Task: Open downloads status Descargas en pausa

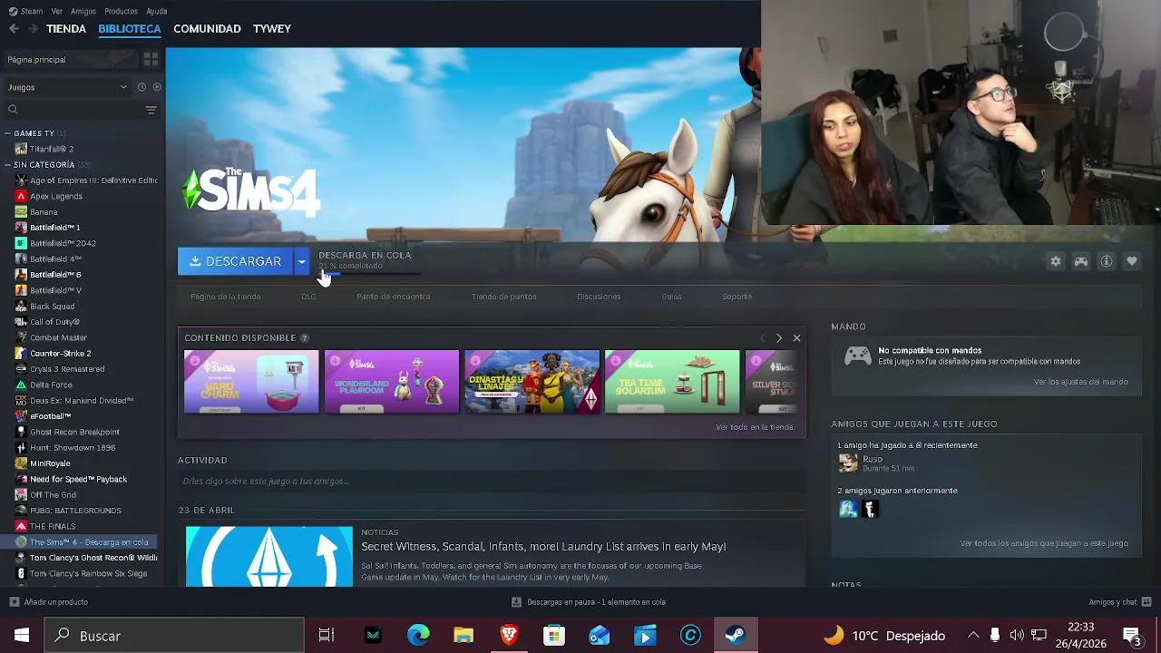Action: 589,602
